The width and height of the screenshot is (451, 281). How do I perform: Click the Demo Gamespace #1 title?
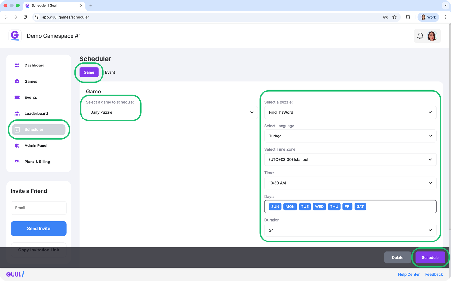click(x=54, y=36)
